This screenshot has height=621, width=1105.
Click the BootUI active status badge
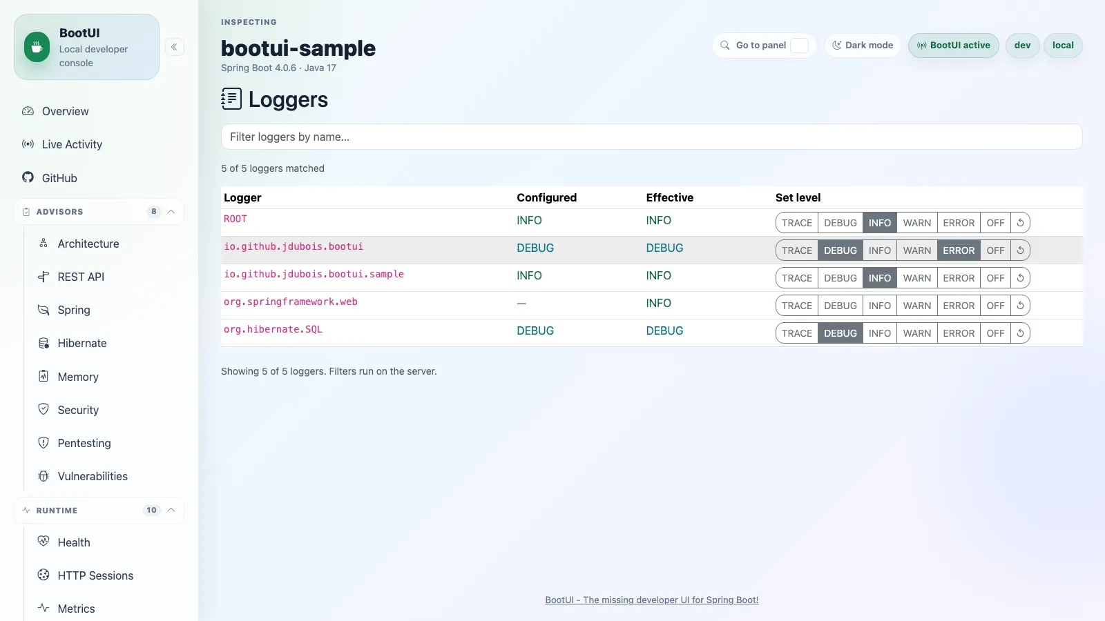click(953, 46)
